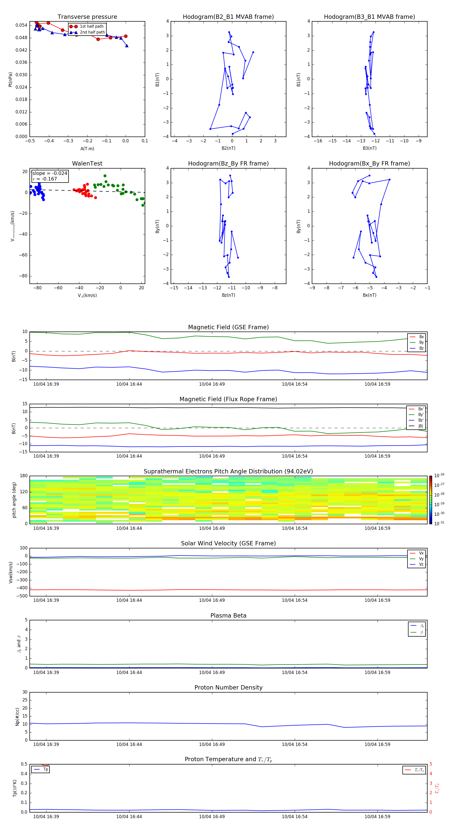The image size is (457, 839).
Task: Click the B2(nT) axis label
Action: [228, 148]
